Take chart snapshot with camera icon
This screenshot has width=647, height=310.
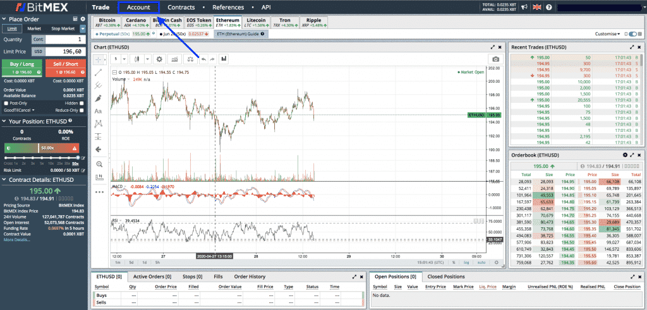[x=495, y=59]
